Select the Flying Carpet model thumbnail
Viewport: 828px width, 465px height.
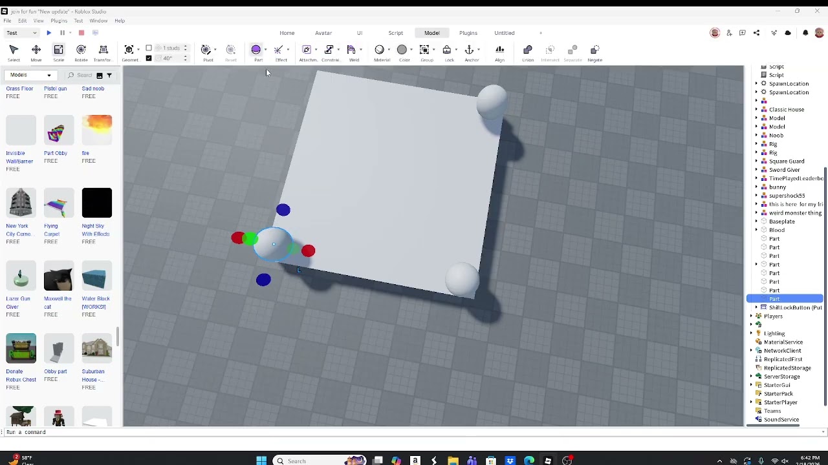[x=59, y=203]
